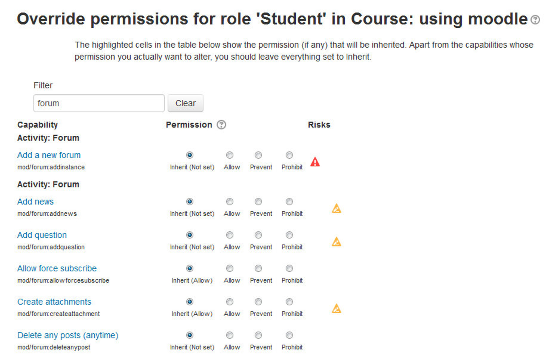
Task: Open the Delete any posts (anytime) link
Action: coord(68,335)
